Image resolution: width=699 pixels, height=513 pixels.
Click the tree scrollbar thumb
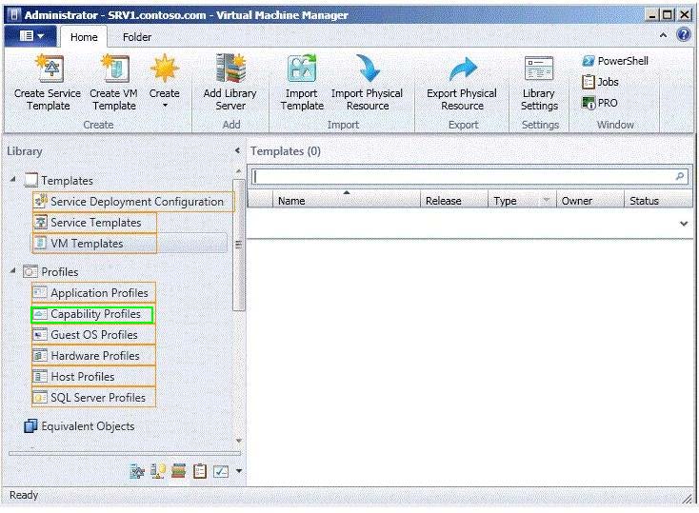239,245
